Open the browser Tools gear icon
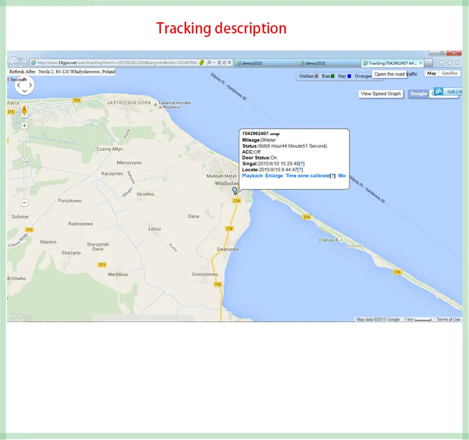 pyautogui.click(x=458, y=63)
